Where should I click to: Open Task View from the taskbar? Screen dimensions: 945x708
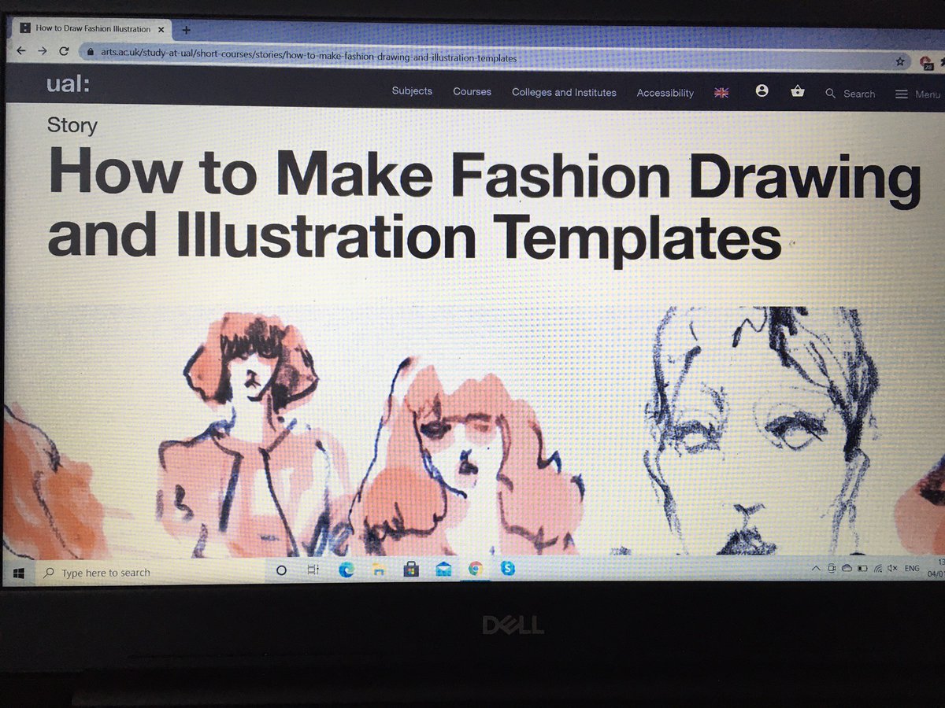[x=311, y=570]
